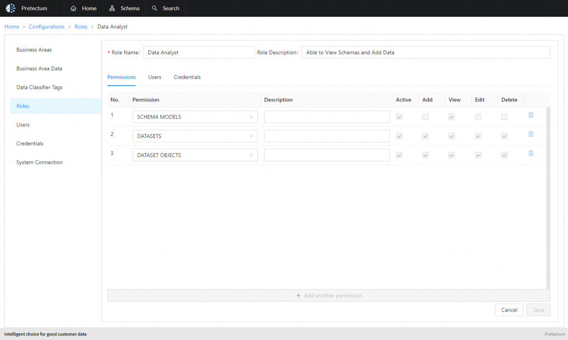Delete the DATASET OBJECTS permission with trash icon
This screenshot has height=340, width=568.
[531, 153]
